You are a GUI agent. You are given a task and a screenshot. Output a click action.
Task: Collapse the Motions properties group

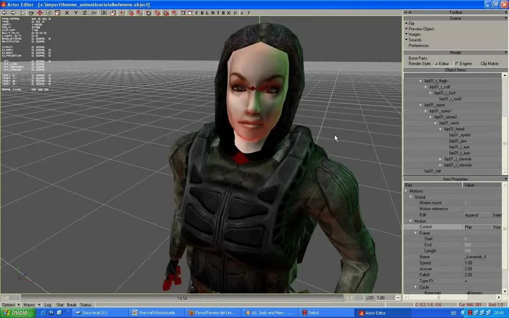click(406, 191)
